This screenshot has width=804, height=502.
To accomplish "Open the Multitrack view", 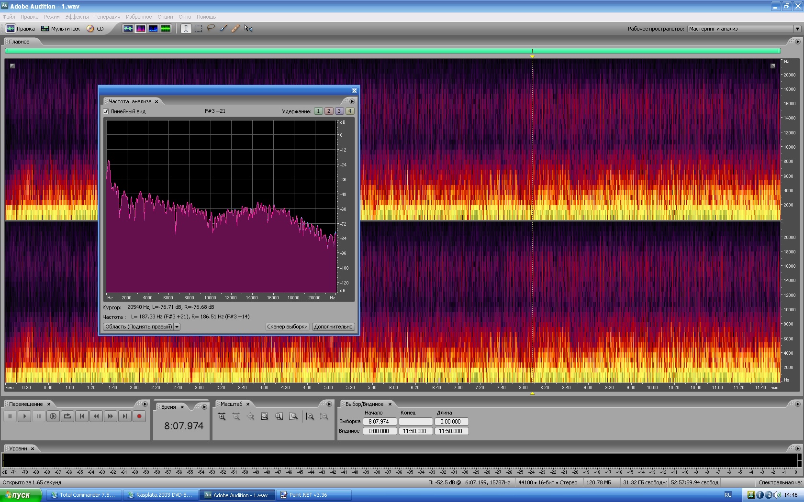I will [61, 29].
